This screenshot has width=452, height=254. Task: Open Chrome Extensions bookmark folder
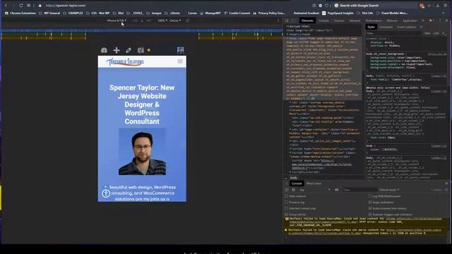20,13
